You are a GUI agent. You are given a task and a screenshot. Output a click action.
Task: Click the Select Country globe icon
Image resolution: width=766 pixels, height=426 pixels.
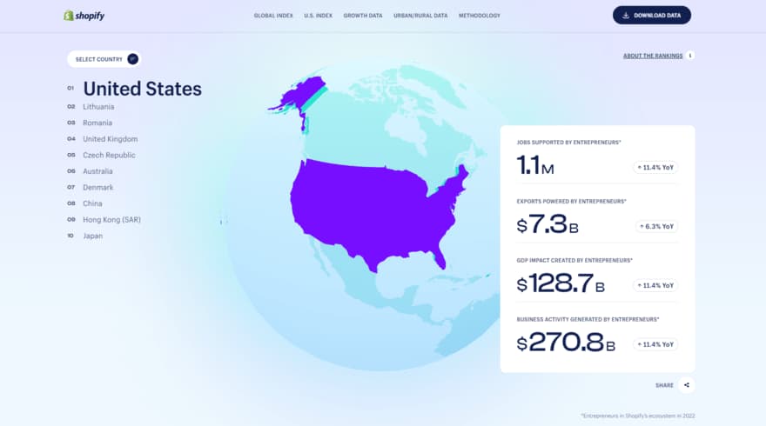[x=132, y=59]
